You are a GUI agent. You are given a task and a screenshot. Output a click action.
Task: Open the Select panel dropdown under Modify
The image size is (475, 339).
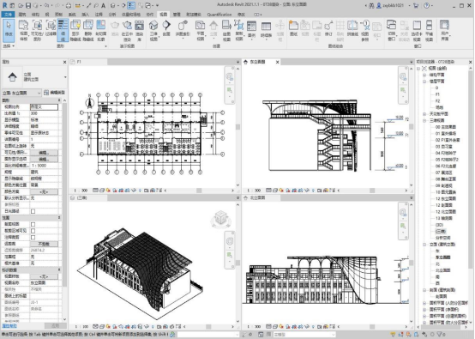(9, 46)
